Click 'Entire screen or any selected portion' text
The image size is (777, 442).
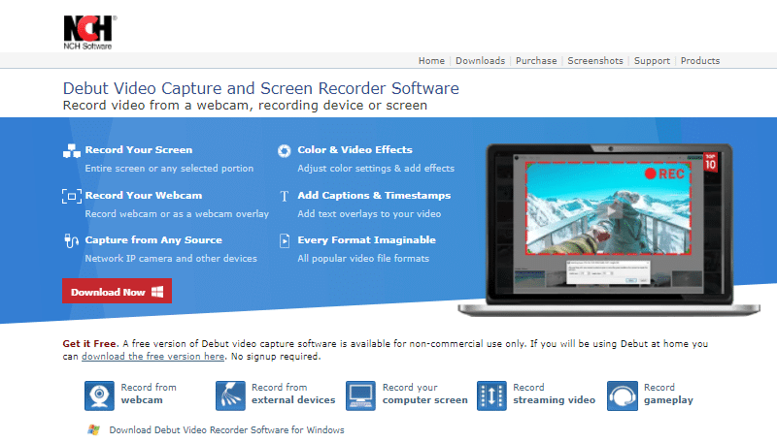click(169, 169)
